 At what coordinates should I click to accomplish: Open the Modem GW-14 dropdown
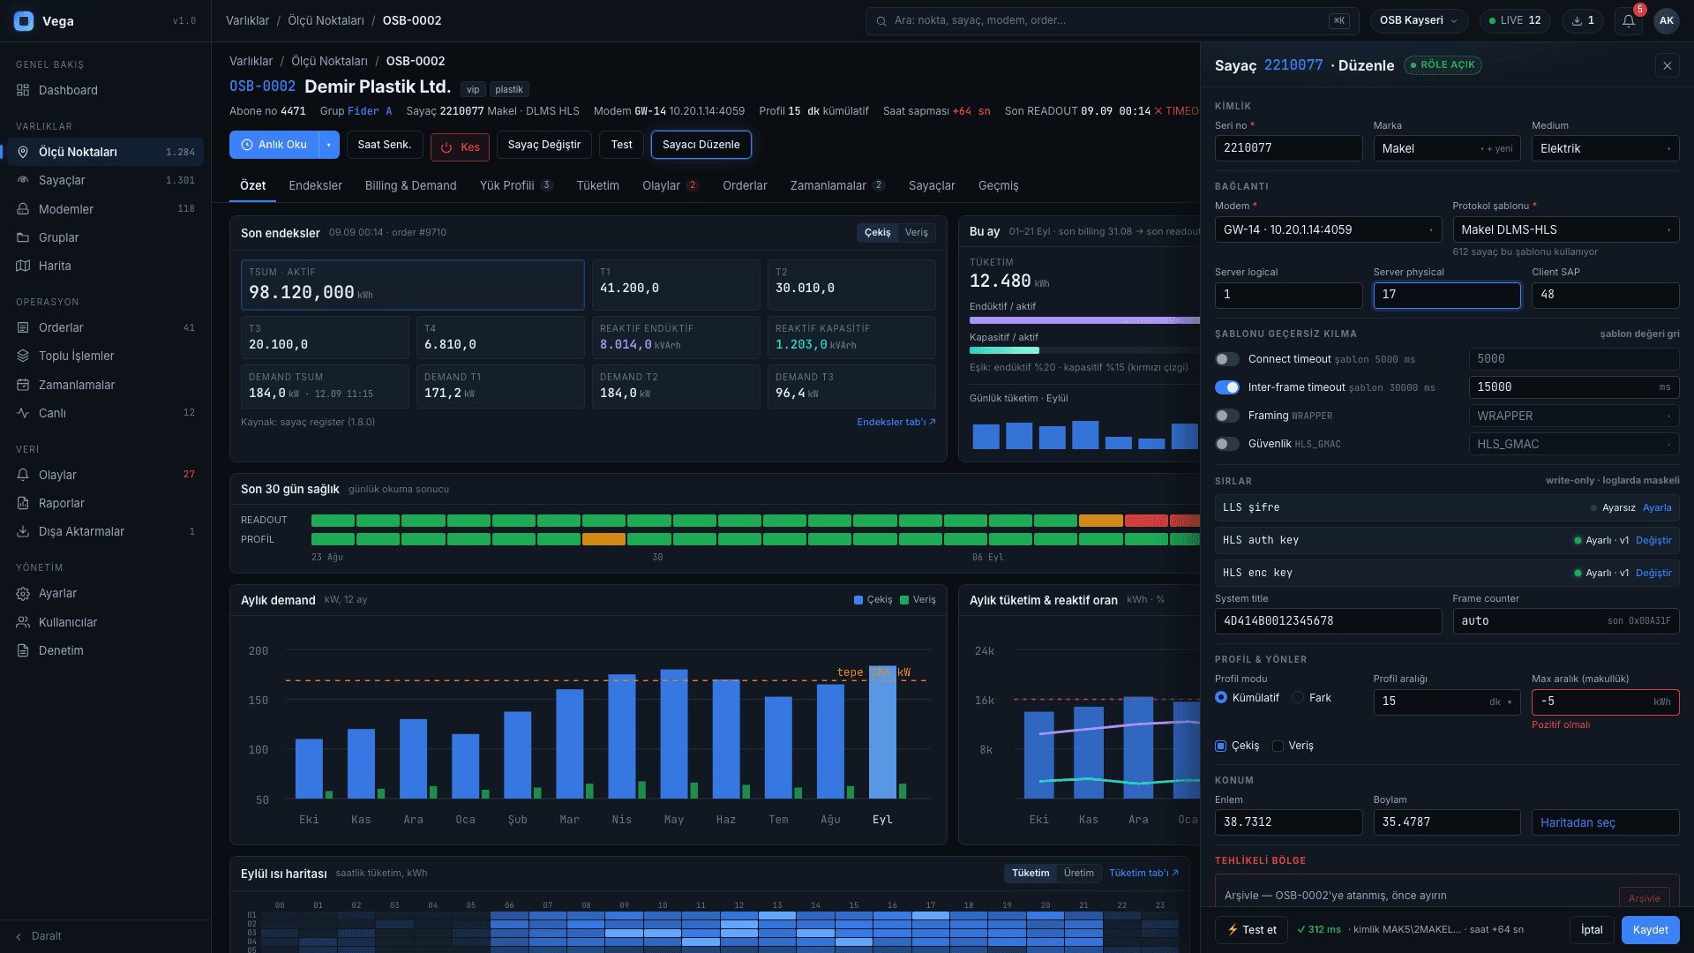tap(1329, 229)
